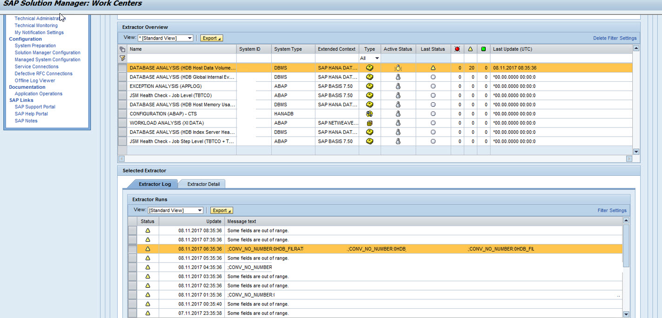Open the Extractor Overview Export menu
Viewport: 662px width, 318px height.
point(212,38)
